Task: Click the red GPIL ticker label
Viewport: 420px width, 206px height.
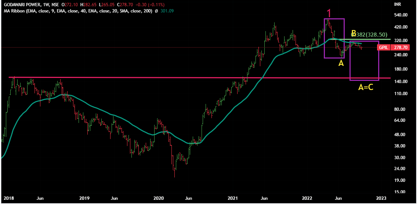Action: tap(384, 48)
